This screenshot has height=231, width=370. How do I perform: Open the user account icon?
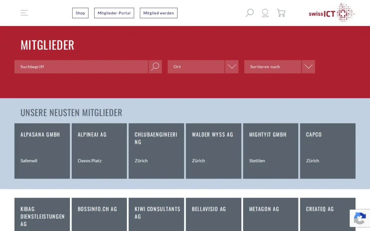tap(265, 13)
